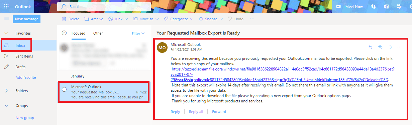Compose a New message

click(27, 19)
